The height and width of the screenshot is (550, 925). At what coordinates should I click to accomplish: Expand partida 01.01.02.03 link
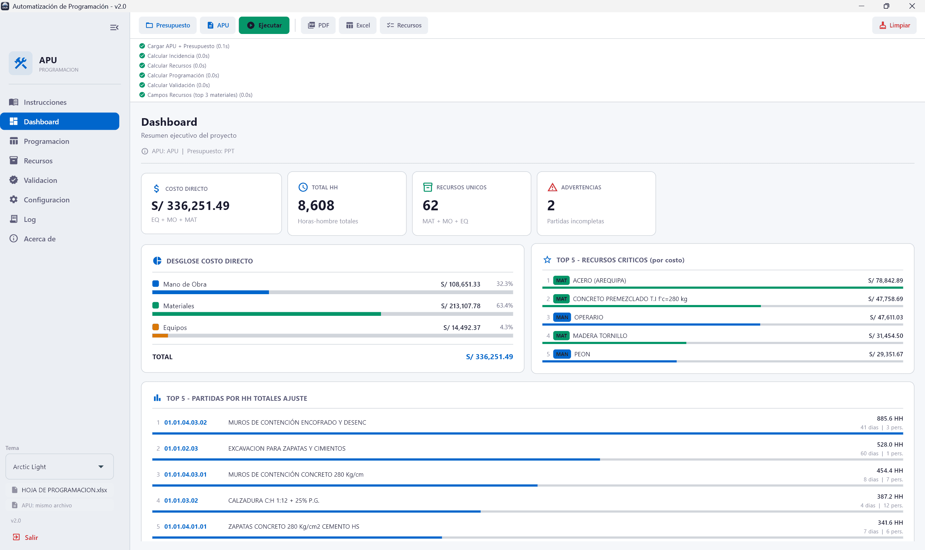(x=181, y=448)
